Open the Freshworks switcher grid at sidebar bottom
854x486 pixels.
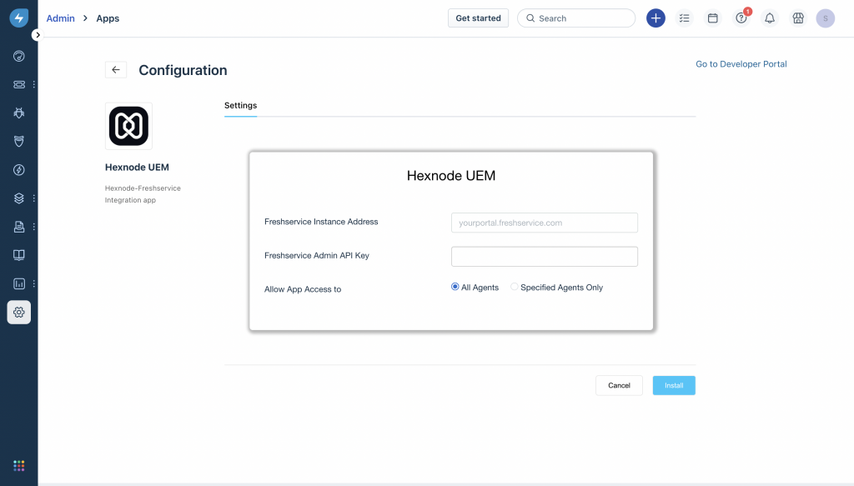point(18,465)
